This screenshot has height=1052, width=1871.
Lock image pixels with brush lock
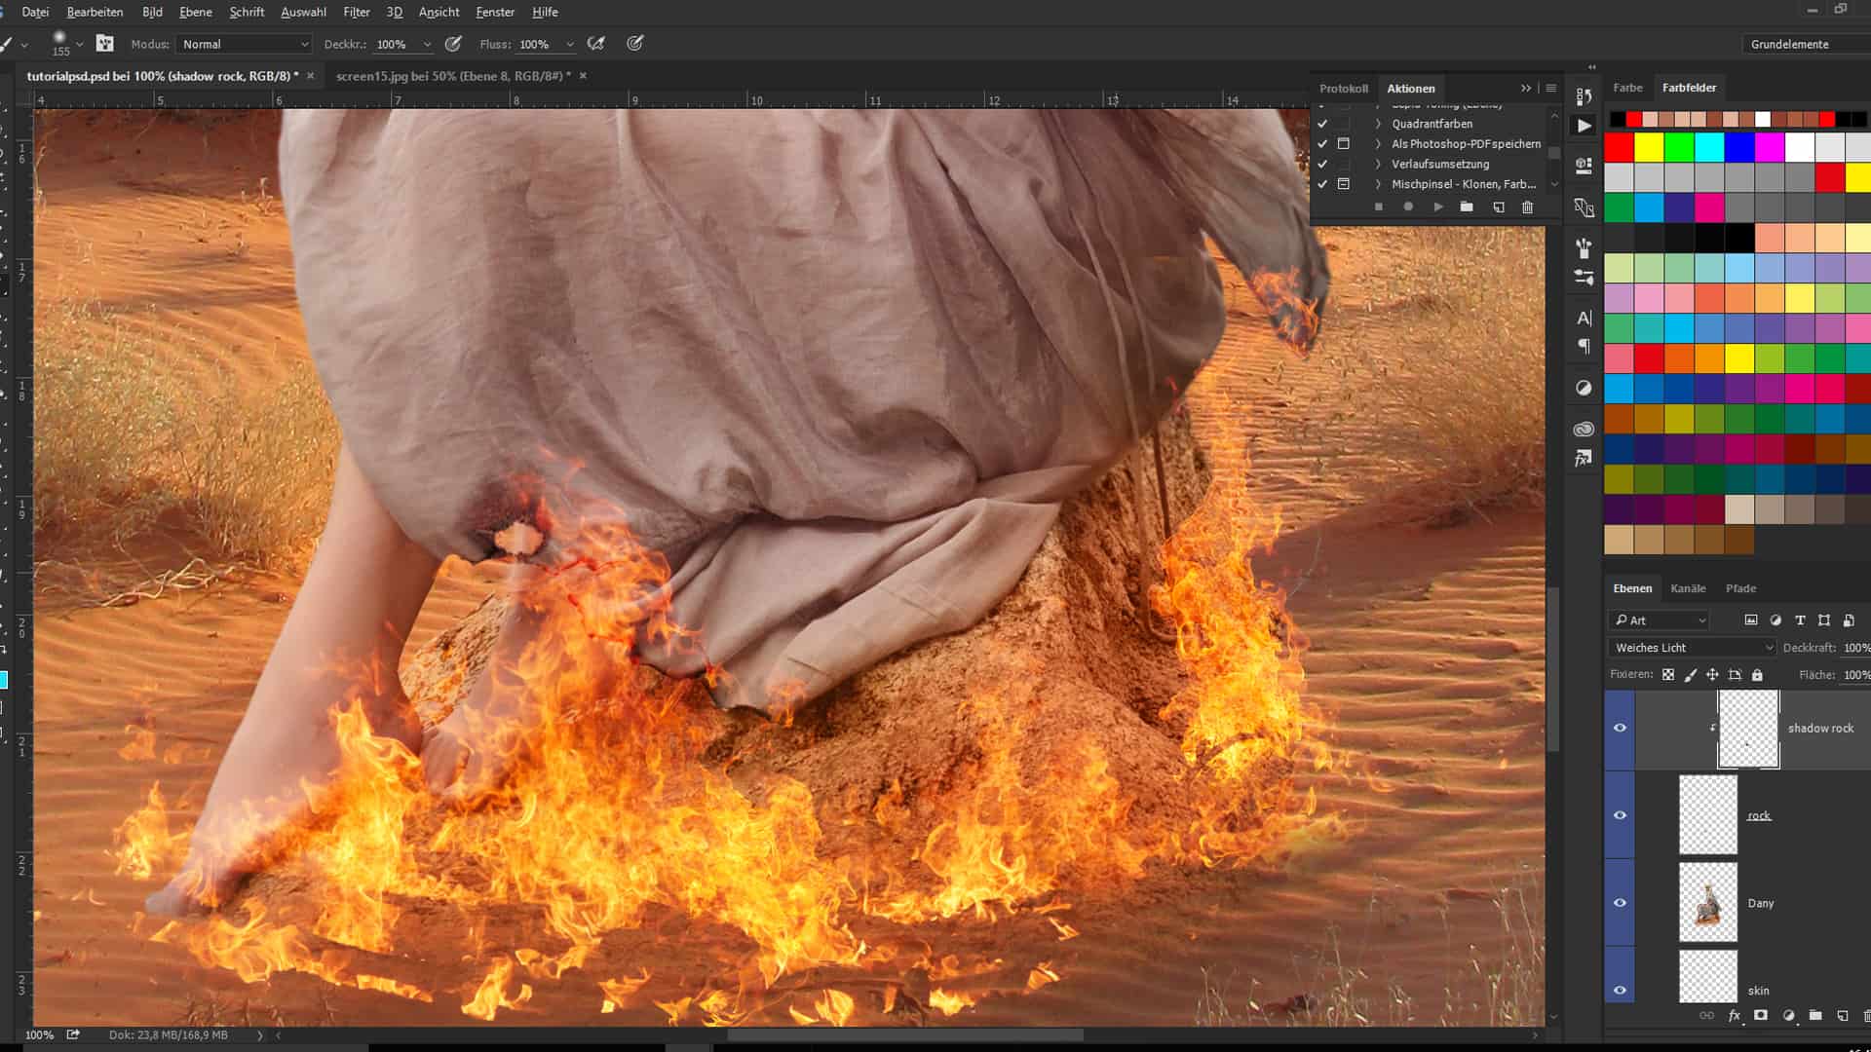[1691, 674]
